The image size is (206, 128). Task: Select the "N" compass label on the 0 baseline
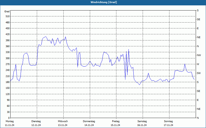click(198, 118)
